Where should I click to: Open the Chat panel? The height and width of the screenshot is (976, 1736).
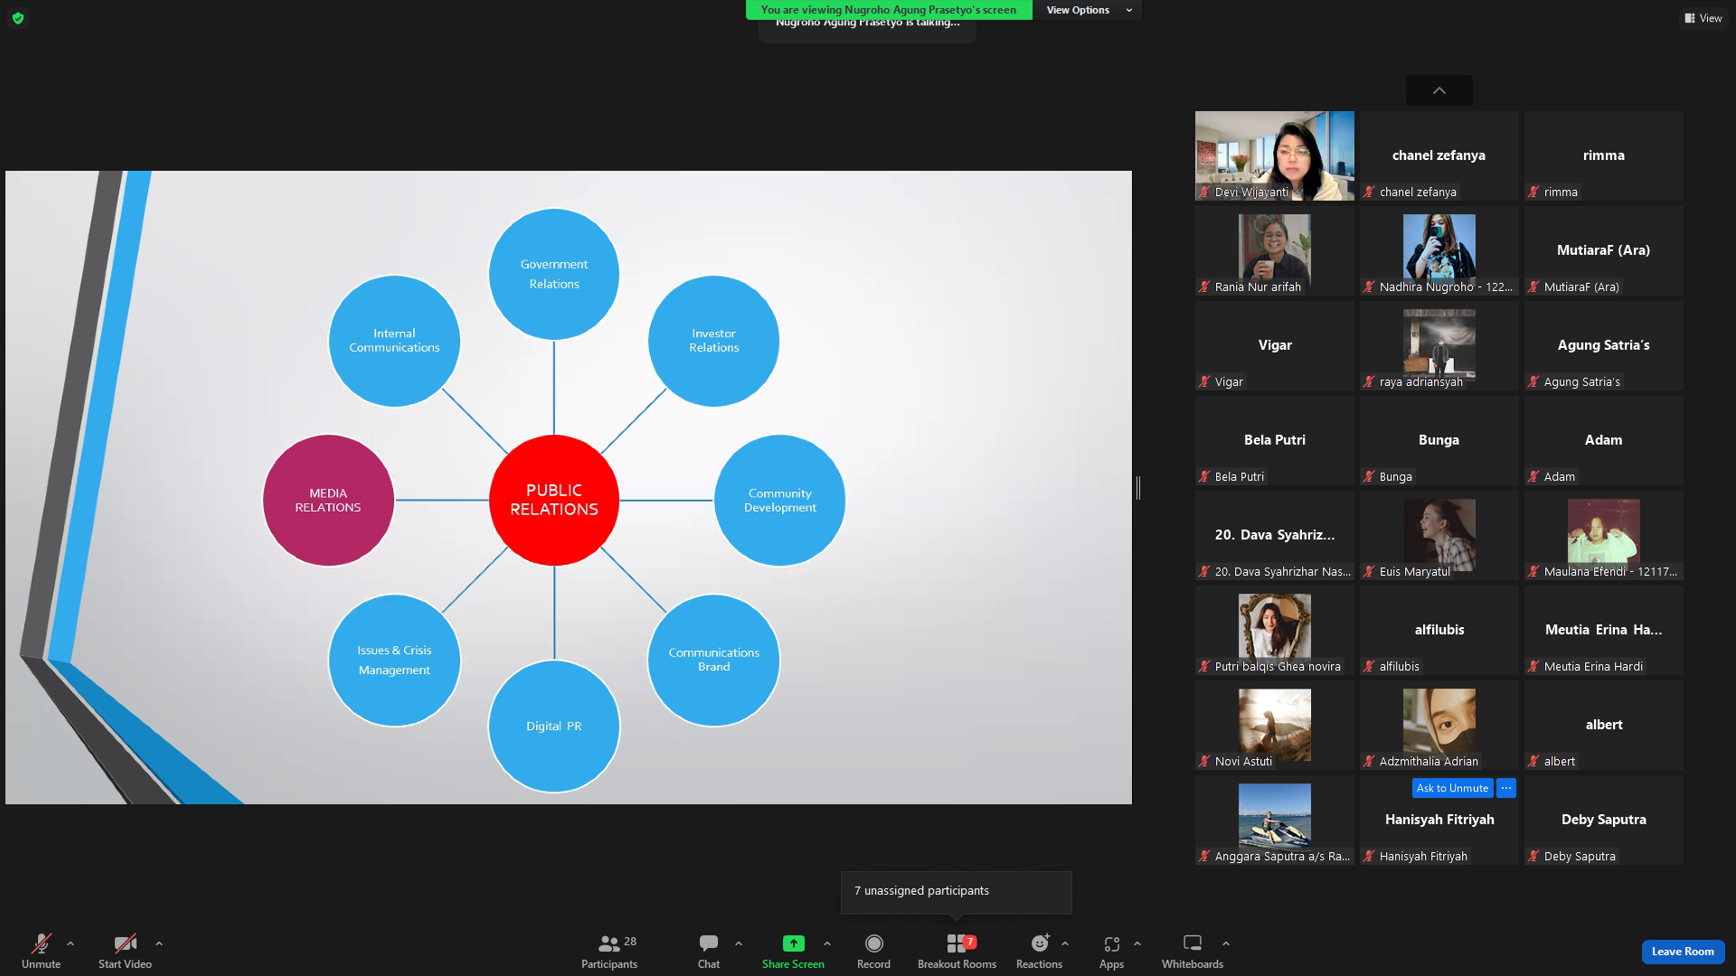coord(709,951)
